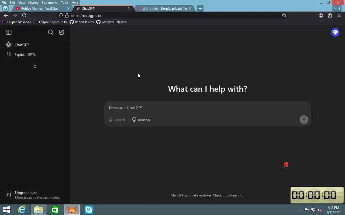Open the File menu
This screenshot has height=215, width=345.
coord(4,3)
